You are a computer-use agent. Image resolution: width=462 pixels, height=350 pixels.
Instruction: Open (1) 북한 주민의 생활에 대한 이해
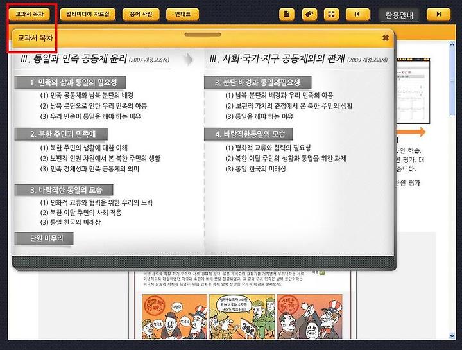[x=84, y=148]
